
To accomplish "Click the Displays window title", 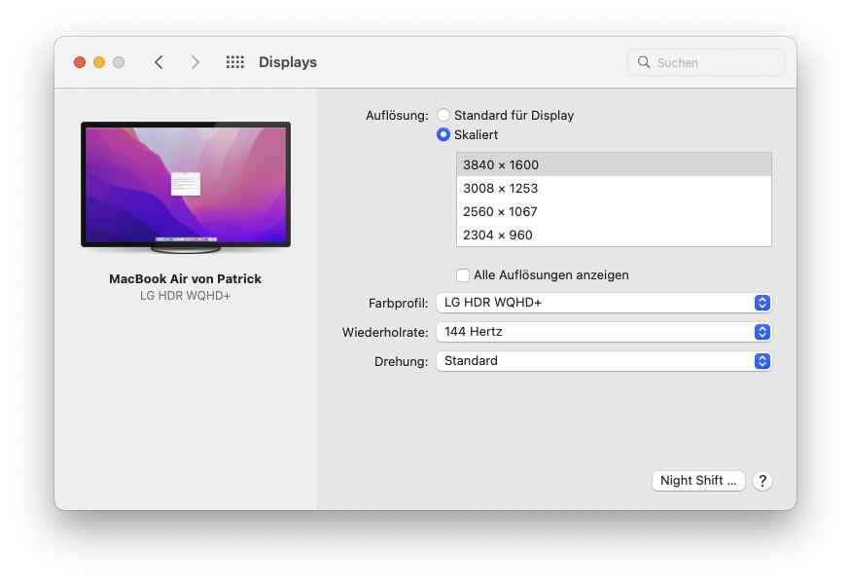I will (x=288, y=62).
